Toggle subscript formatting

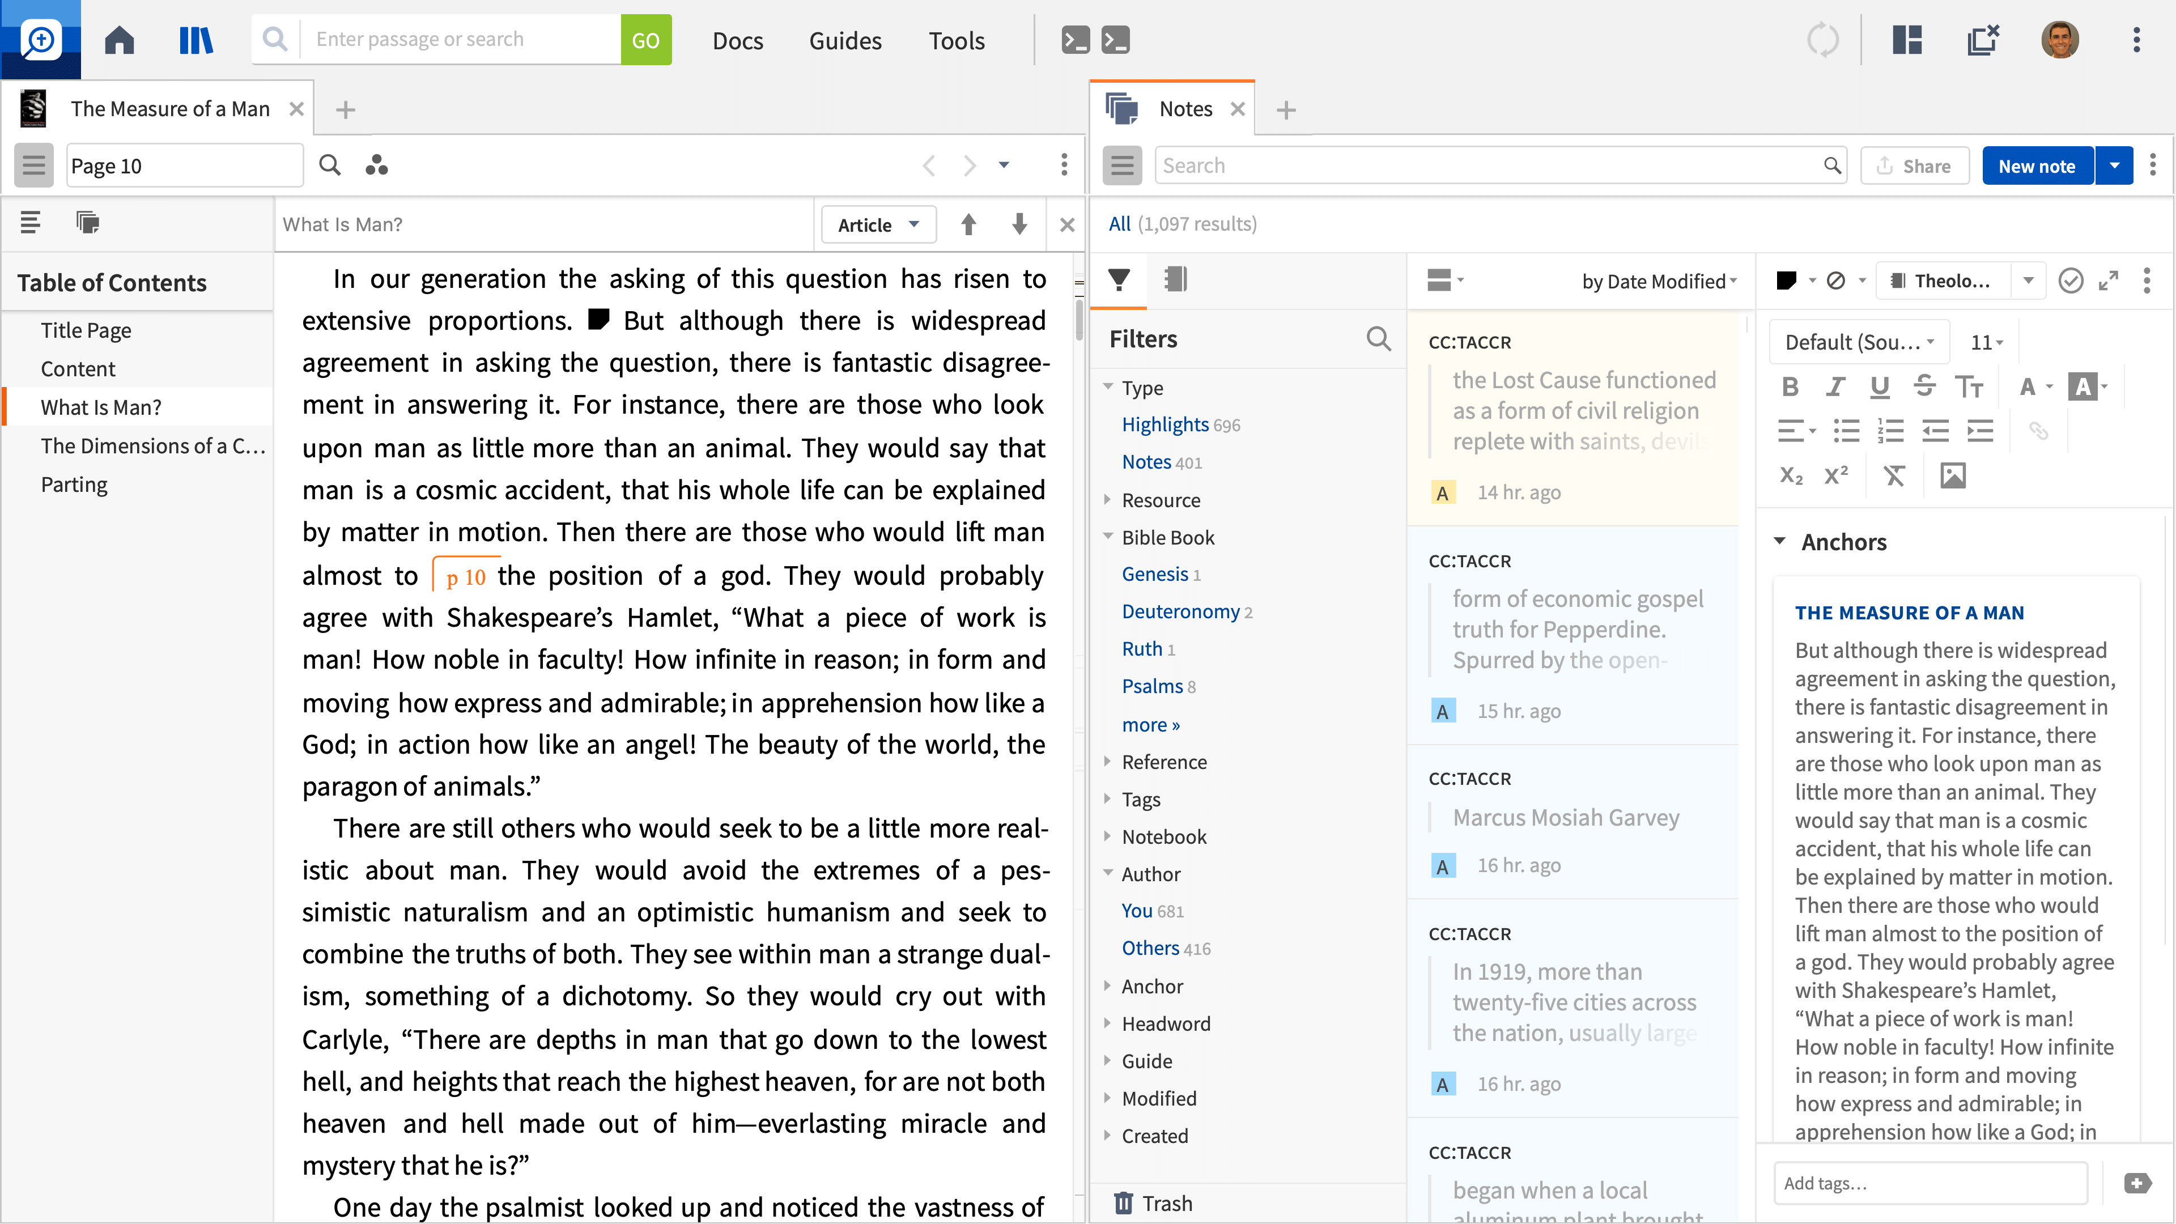(1791, 475)
